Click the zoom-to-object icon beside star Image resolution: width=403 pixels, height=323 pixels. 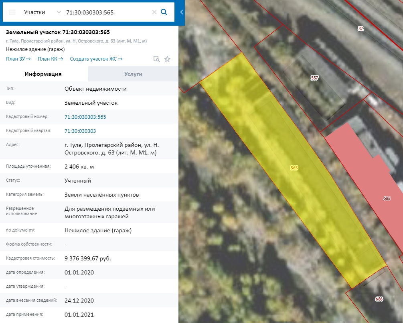tap(156, 59)
